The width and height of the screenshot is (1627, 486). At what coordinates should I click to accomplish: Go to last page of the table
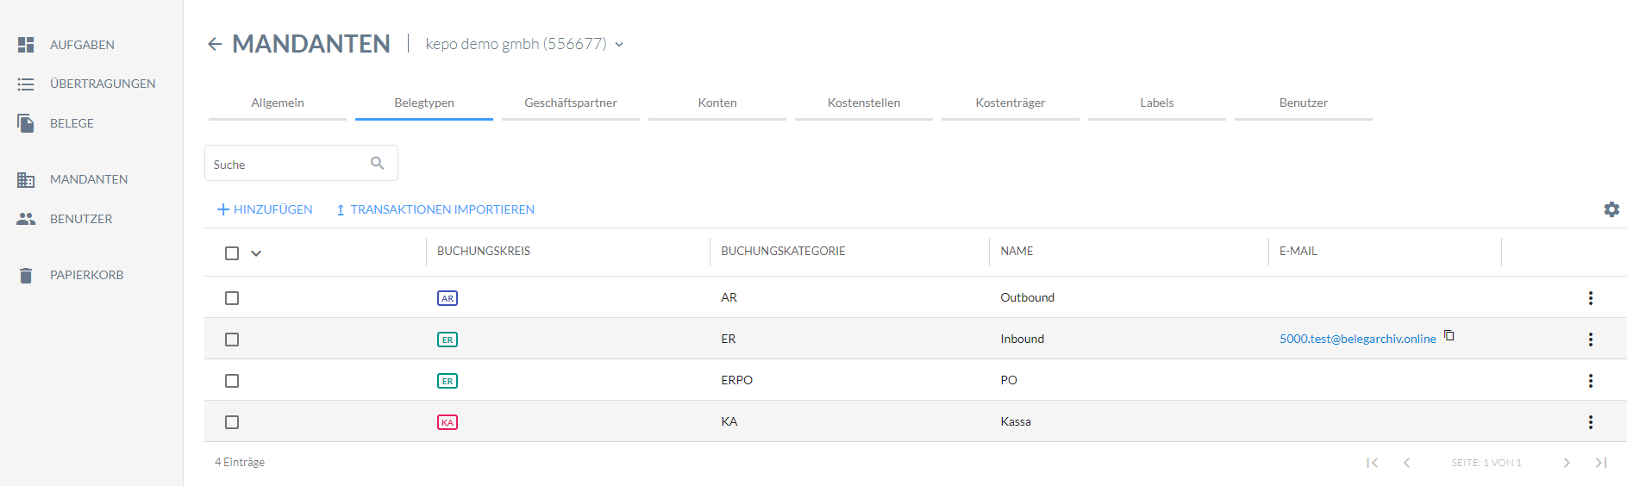1600,463
